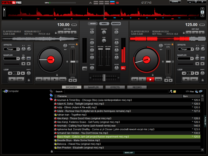Nudge right deck pitch down arrow
This screenshot has width=208, height=156.
[166, 80]
